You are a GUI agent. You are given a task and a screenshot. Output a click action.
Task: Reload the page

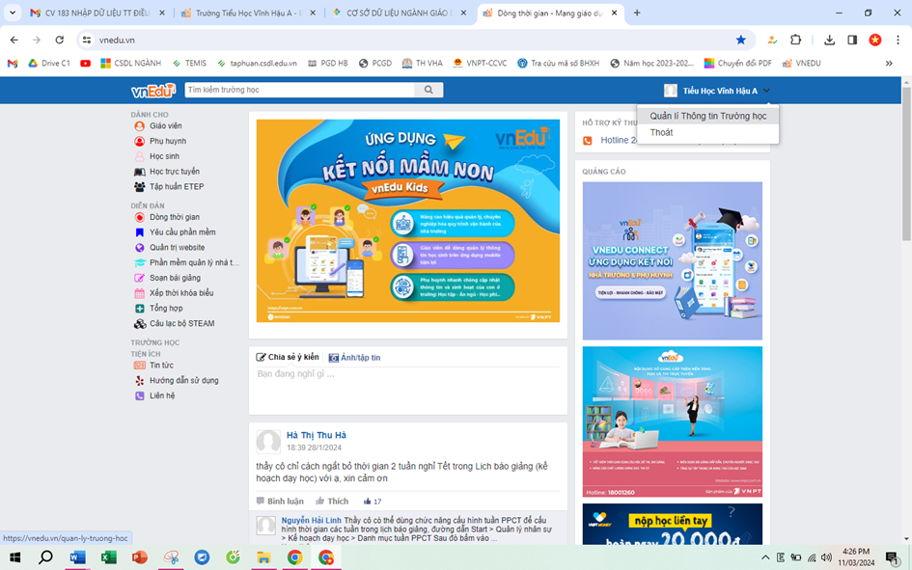tap(59, 40)
